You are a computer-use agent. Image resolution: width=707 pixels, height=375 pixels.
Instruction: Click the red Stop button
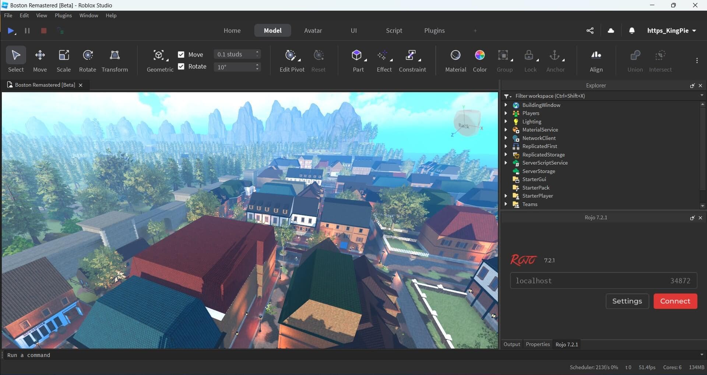tap(43, 31)
